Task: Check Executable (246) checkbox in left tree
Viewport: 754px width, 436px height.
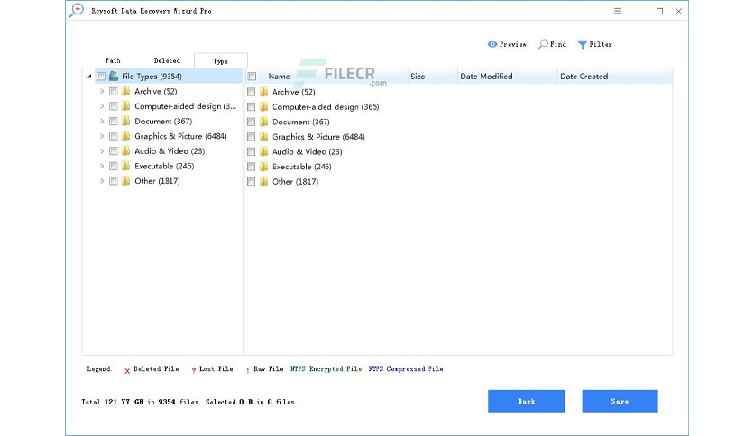Action: [114, 166]
